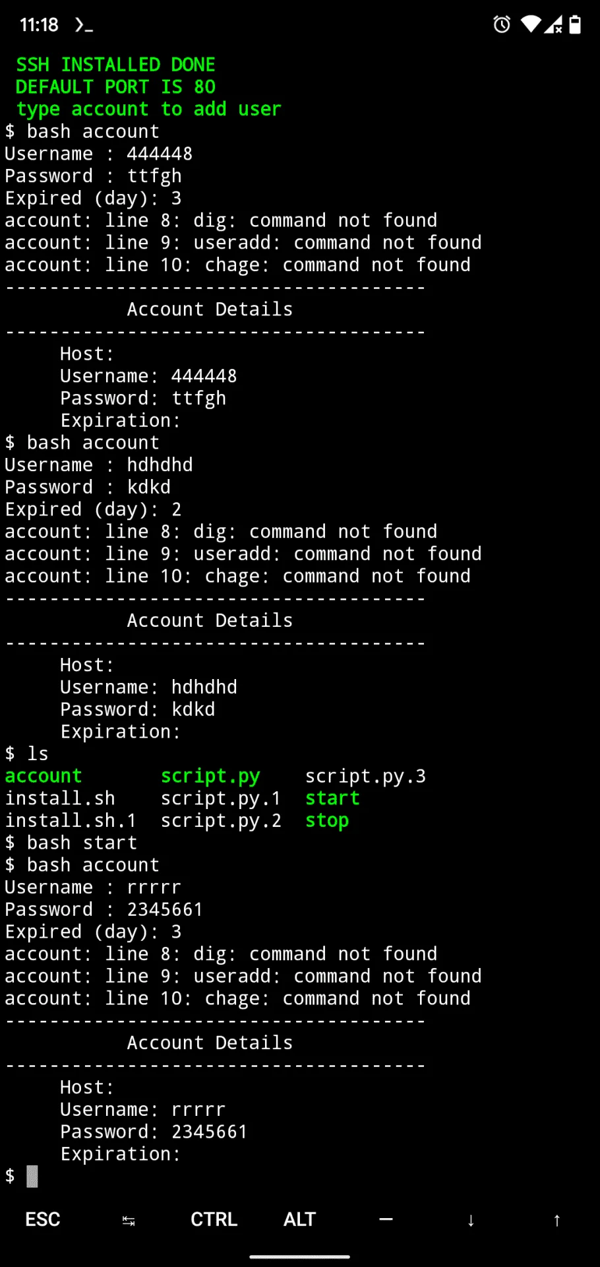600x1267 pixels.
Task: Tap the 'install.sh.1' file name
Action: coord(71,821)
